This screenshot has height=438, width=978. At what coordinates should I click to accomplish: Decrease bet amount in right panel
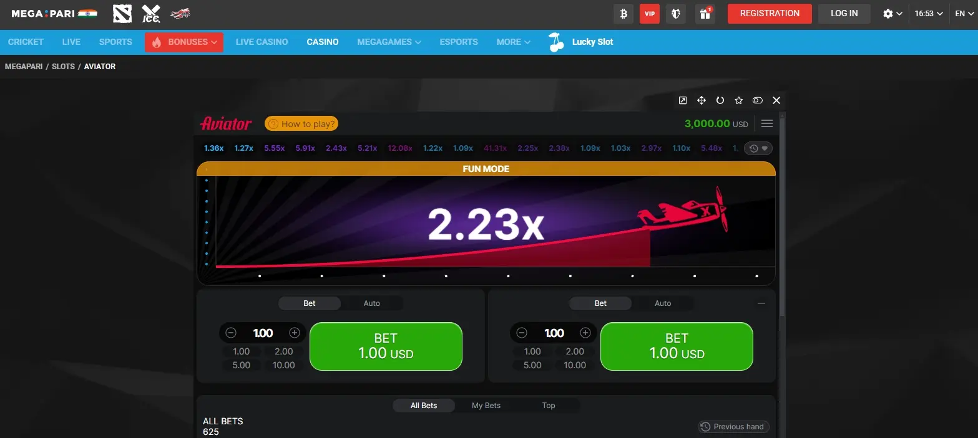coord(522,333)
